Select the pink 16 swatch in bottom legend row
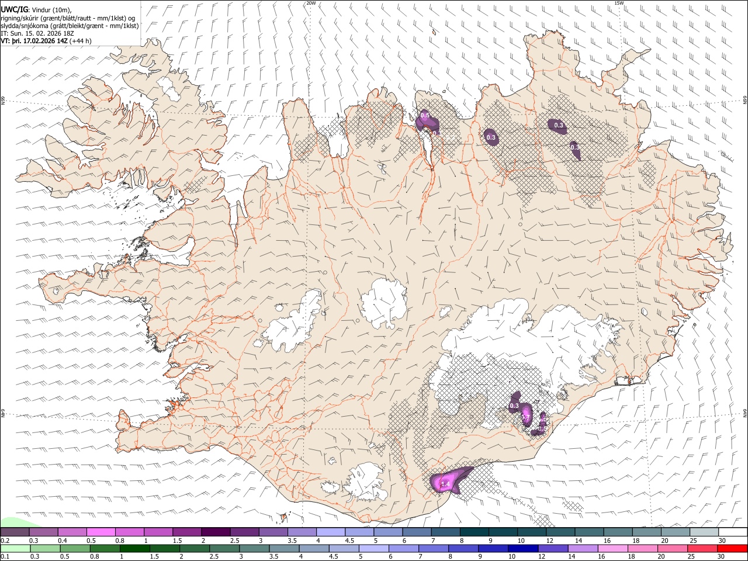 tap(612, 549)
